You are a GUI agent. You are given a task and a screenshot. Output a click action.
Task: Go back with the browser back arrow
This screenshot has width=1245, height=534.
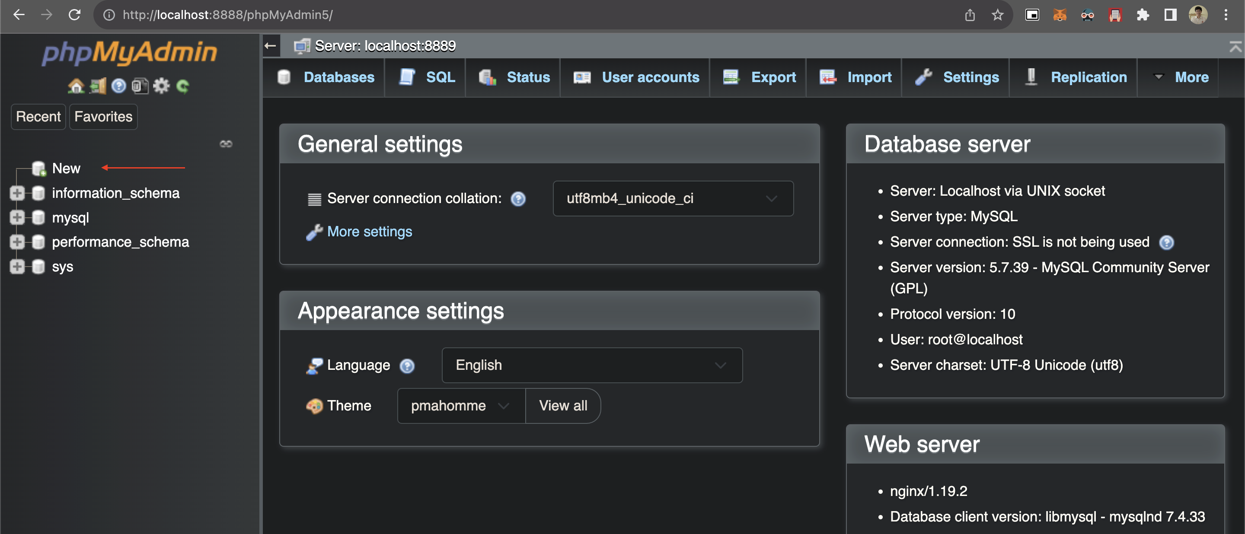point(19,15)
